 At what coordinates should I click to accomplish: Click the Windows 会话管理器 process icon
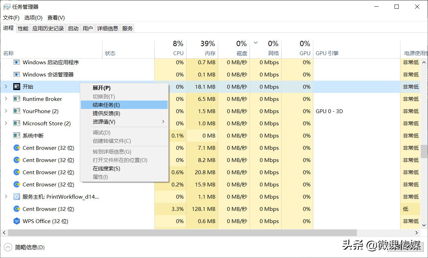coord(16,75)
